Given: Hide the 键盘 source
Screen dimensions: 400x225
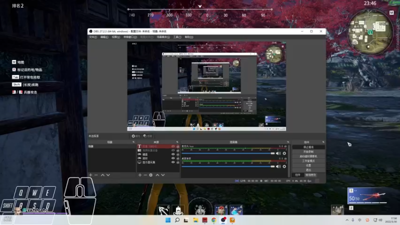Looking at the screenshot, I should [x=173, y=154].
